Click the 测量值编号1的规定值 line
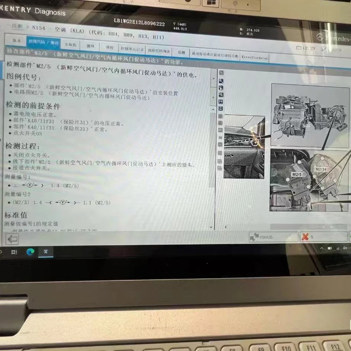Viewport: 351px width, 351px height. pos(31,223)
